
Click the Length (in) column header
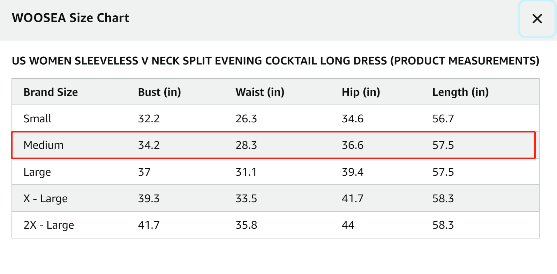tap(460, 92)
